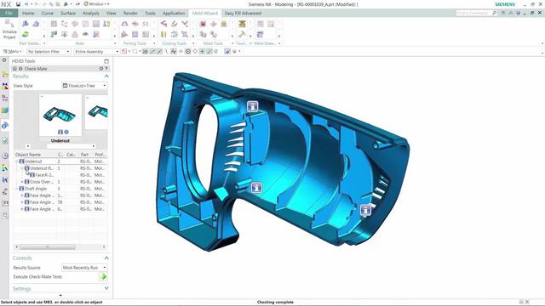Click info tag near the upper vent slots
The image size is (545, 306).
point(253,106)
